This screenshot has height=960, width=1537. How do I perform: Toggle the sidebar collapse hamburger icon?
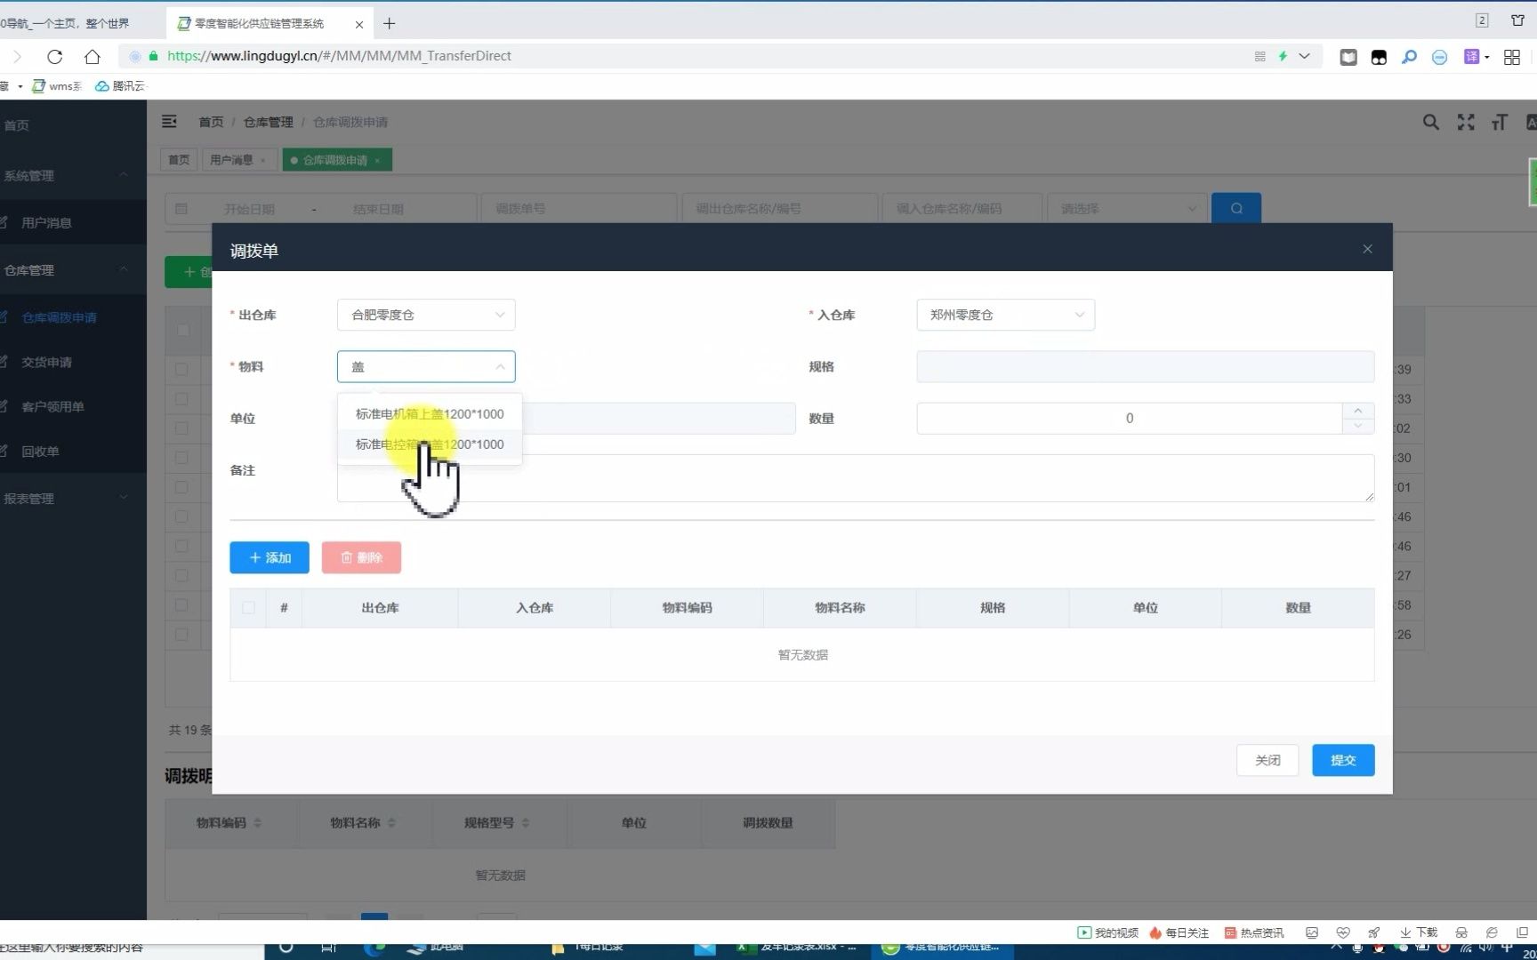click(169, 122)
